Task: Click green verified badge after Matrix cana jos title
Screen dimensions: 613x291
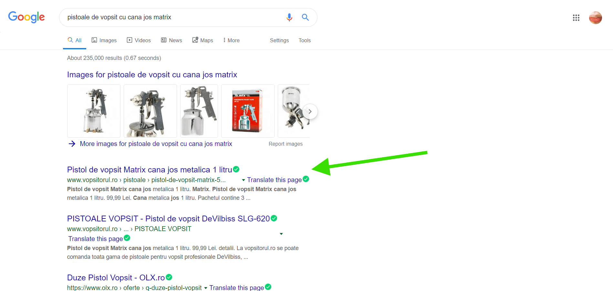Action: [x=236, y=169]
